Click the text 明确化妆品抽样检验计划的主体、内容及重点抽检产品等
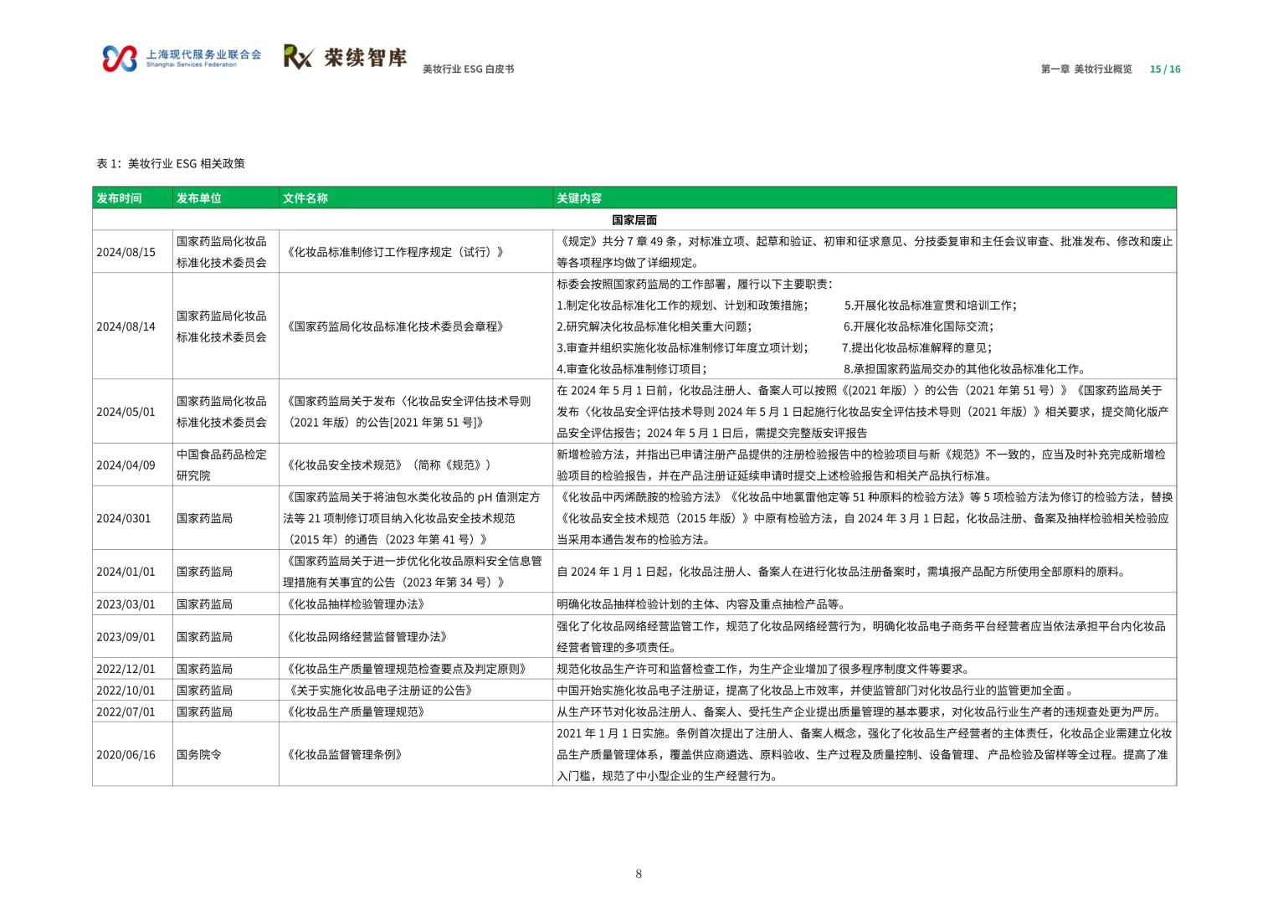This screenshot has height=904, width=1278. pos(702,604)
